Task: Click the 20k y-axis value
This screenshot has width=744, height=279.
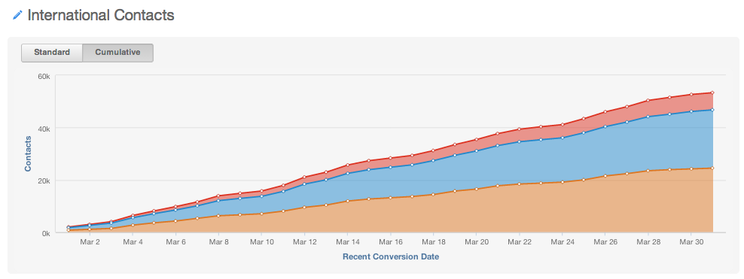Action: (45, 180)
